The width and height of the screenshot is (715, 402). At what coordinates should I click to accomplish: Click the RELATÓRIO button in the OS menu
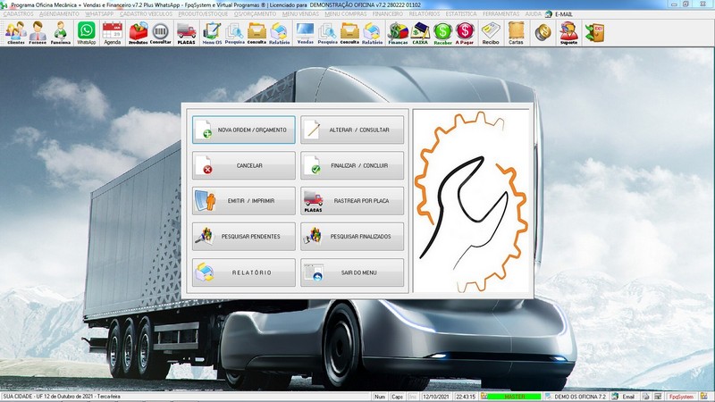pos(243,272)
